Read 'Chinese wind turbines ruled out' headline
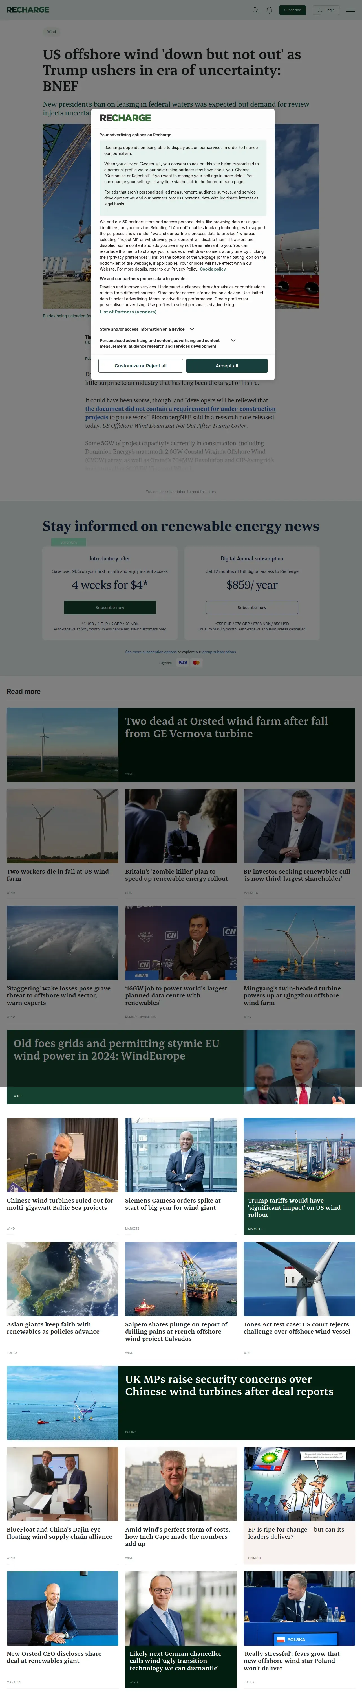Viewport: 362px width, 1693px height. tap(60, 1204)
